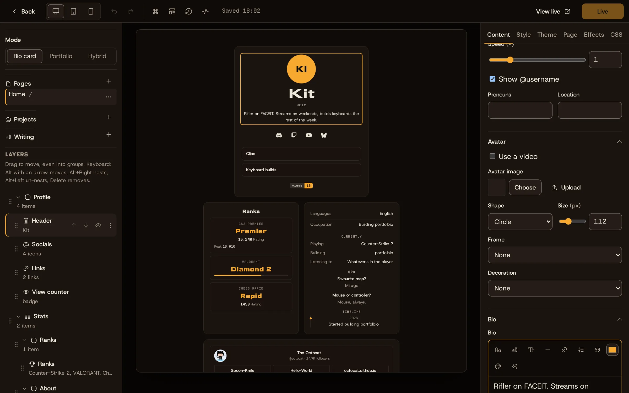The image size is (629, 393).
Task: Switch to the CSS tab
Action: [616, 35]
